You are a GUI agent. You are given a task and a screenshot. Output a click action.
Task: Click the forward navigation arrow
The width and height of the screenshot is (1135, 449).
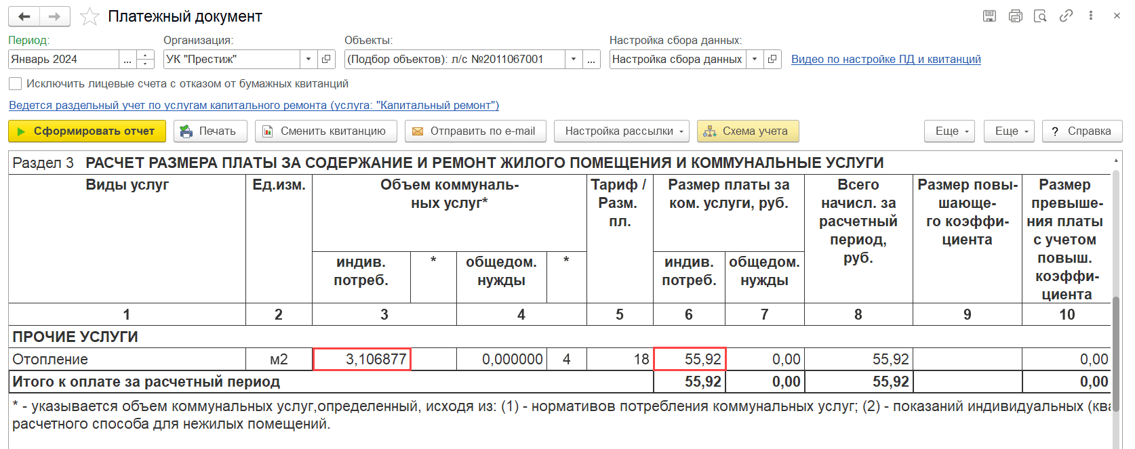click(55, 16)
